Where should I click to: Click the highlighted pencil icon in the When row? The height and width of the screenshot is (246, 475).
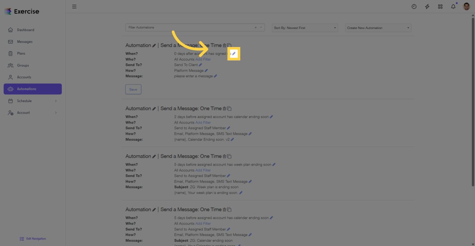click(234, 54)
